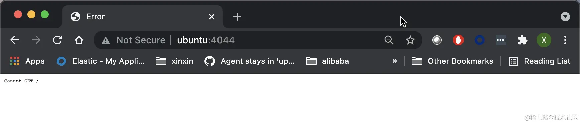The height and width of the screenshot is (123, 580).
Task: Open the Extensions puzzle piece menu
Action: click(522, 40)
